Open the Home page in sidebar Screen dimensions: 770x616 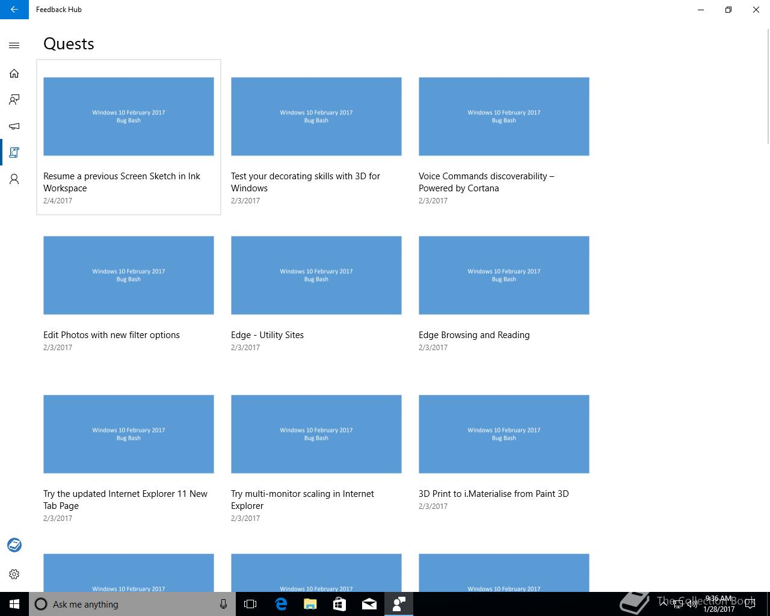(14, 73)
